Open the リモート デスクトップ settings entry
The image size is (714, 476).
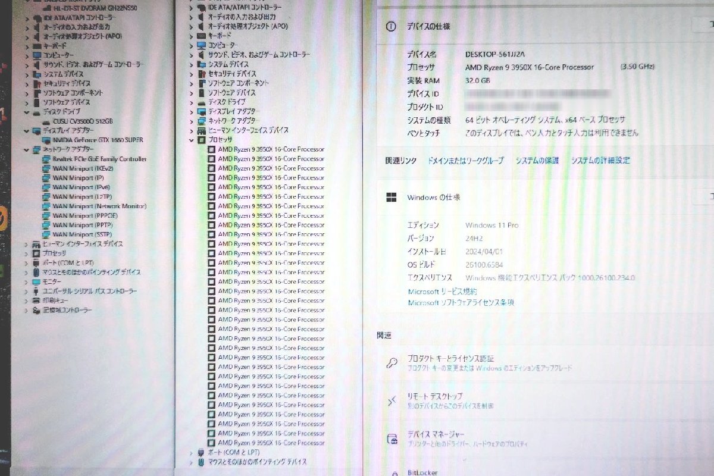[545, 402]
